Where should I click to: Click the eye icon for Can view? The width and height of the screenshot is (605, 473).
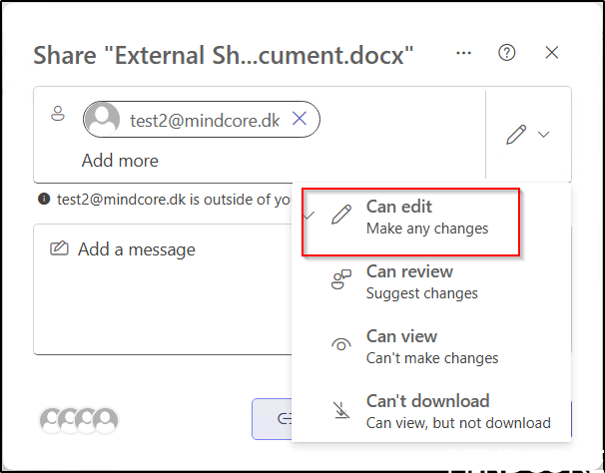tap(341, 345)
